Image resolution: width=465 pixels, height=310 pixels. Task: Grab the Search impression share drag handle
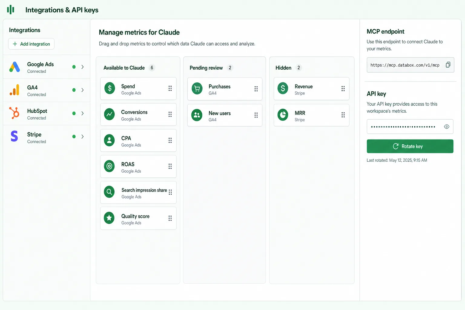click(x=170, y=192)
